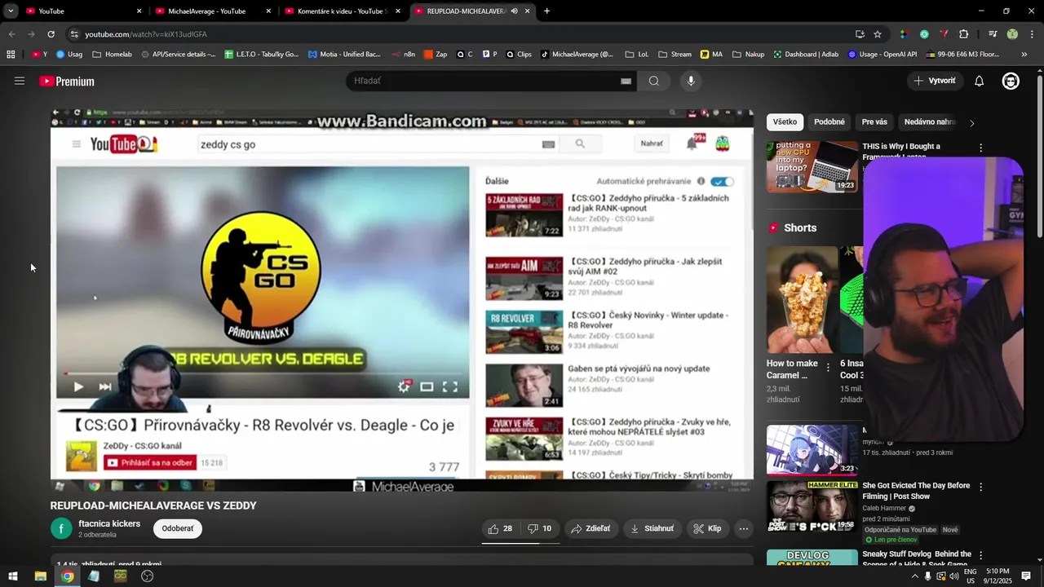Open Windows notification center
This screenshot has width=1044, height=587.
coord(1026,576)
